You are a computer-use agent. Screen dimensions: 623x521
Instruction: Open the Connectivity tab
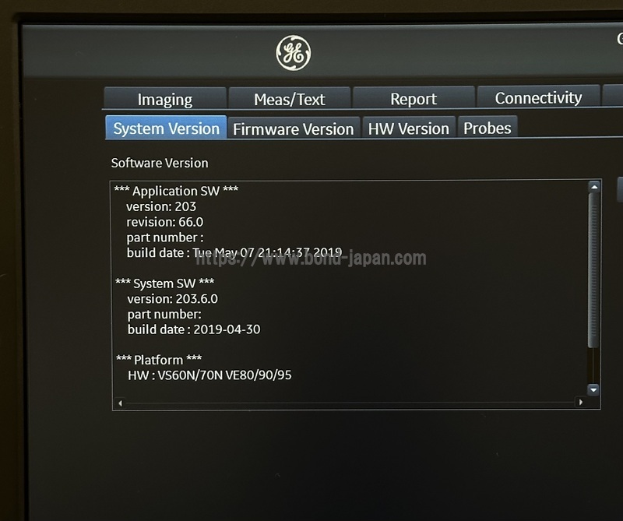(x=538, y=98)
